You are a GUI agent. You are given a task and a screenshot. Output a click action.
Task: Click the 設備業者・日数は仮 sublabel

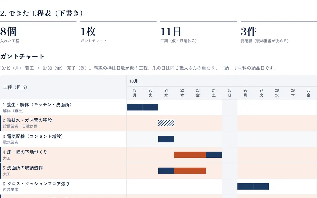coord(20,126)
